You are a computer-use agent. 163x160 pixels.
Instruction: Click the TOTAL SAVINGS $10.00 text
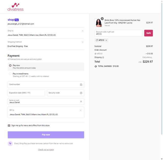pyautogui.click(x=108, y=66)
